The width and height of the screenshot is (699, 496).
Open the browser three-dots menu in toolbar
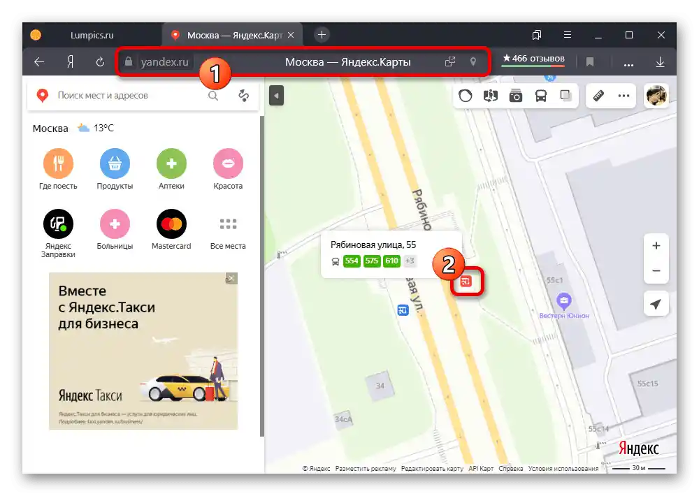(628, 64)
